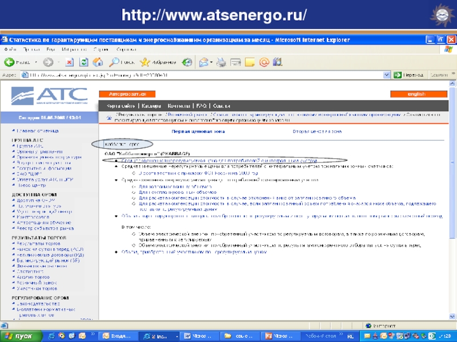This screenshot has width=457, height=342.
Task: Click the Windows Start (пуск) button
Action: pyautogui.click(x=18, y=336)
